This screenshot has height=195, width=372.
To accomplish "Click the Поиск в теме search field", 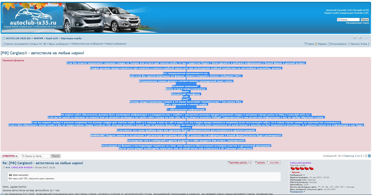I will [x=35, y=156].
